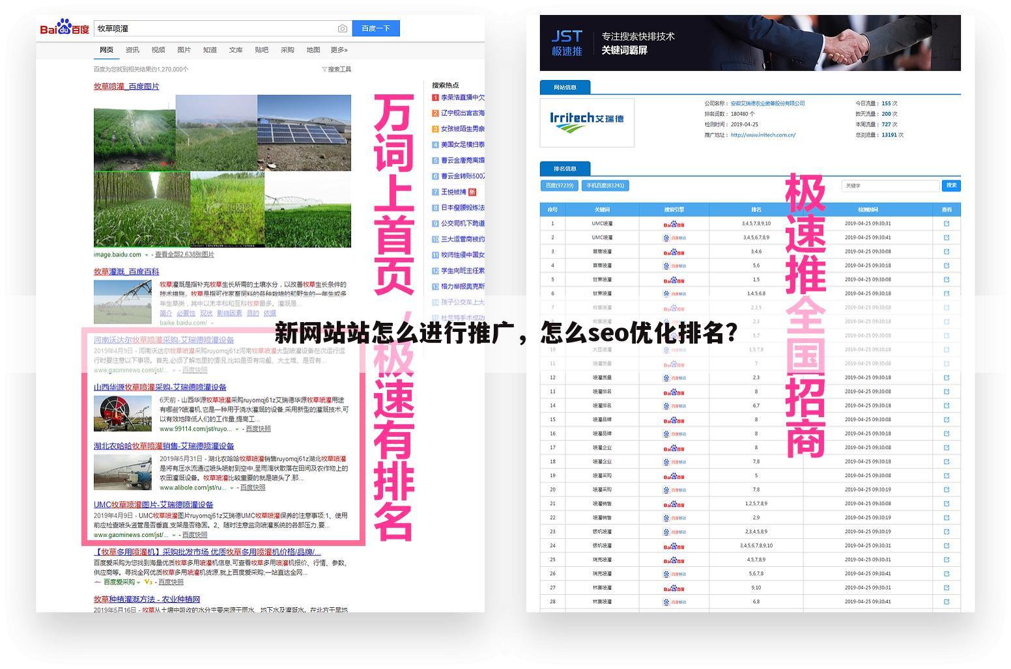Switch to the 图片 tab
Viewport: 1011px width, 669px height.
184,49
